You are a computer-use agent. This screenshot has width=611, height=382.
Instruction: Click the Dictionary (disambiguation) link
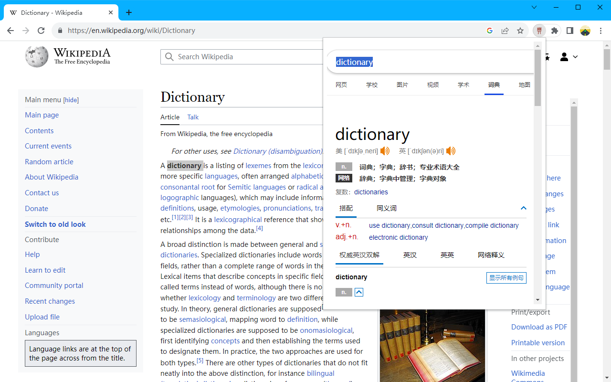[278, 151]
